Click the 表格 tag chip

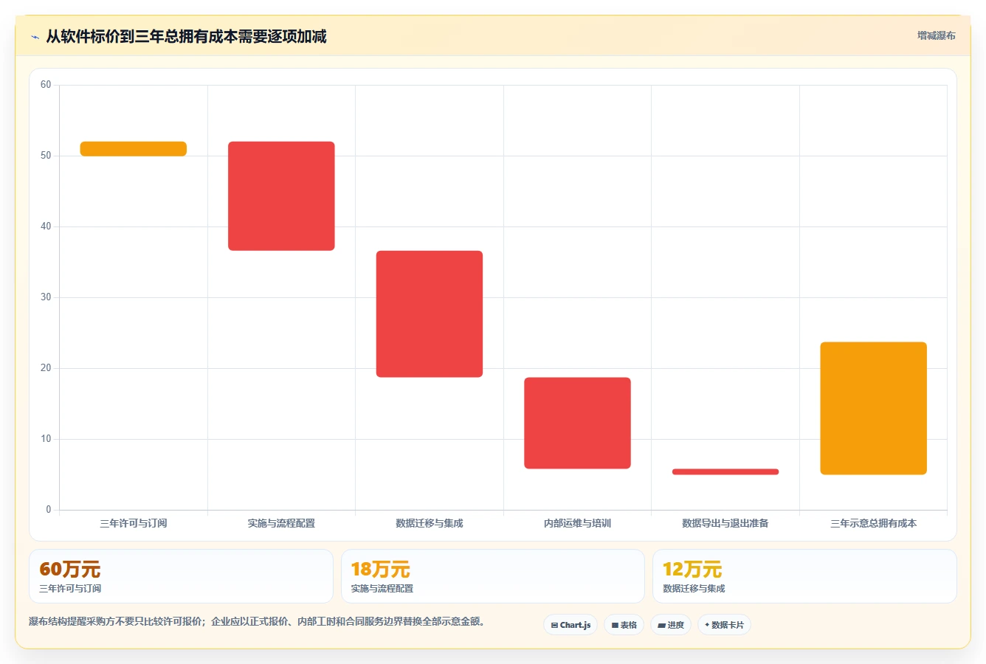click(624, 625)
